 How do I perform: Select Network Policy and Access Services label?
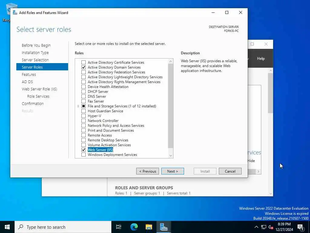tap(116, 126)
